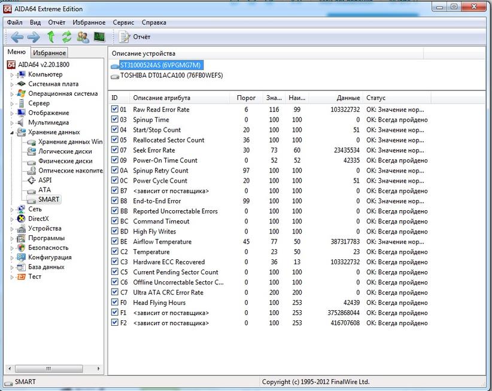Click the AIDA64 v2.20.1800 root icon
Viewport: 492px width, 391px height.
pos(11,65)
